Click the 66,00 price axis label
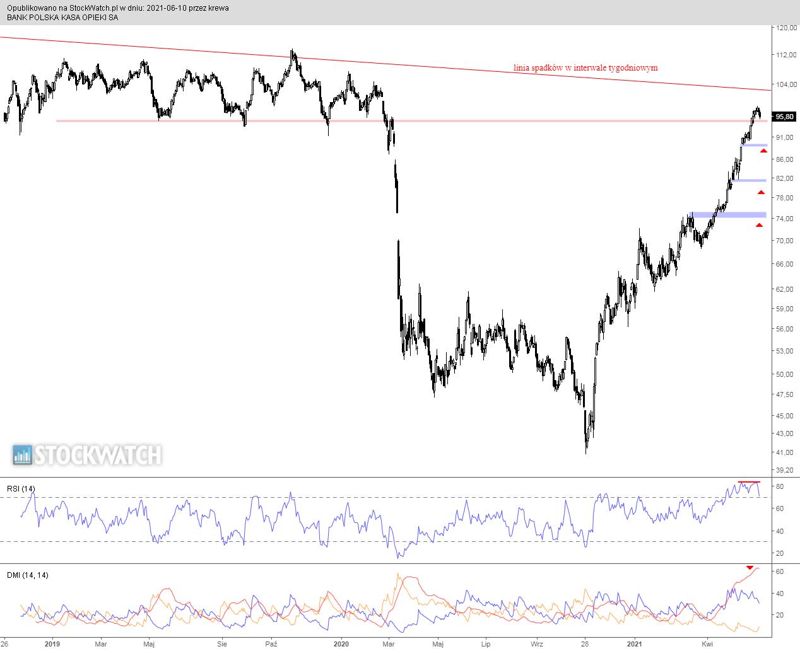 [785, 264]
